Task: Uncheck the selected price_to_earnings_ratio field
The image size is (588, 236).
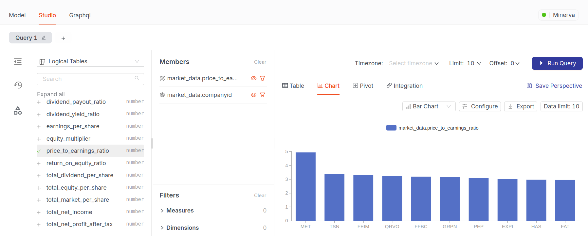Action: click(39, 151)
